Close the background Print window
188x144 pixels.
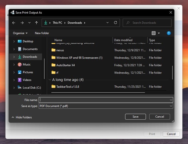(x=179, y=8)
